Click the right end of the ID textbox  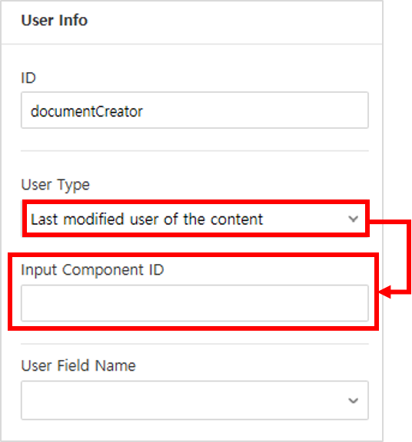coord(356,110)
